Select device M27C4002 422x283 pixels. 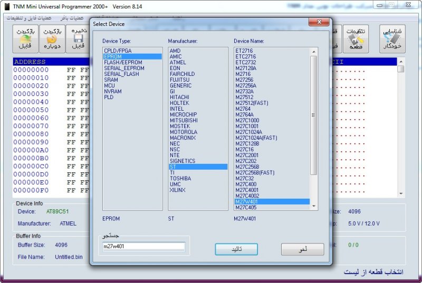[272, 196]
